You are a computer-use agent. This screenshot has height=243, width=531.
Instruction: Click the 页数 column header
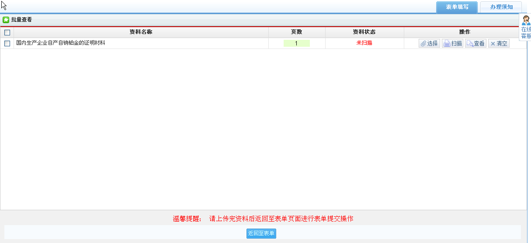click(x=296, y=32)
